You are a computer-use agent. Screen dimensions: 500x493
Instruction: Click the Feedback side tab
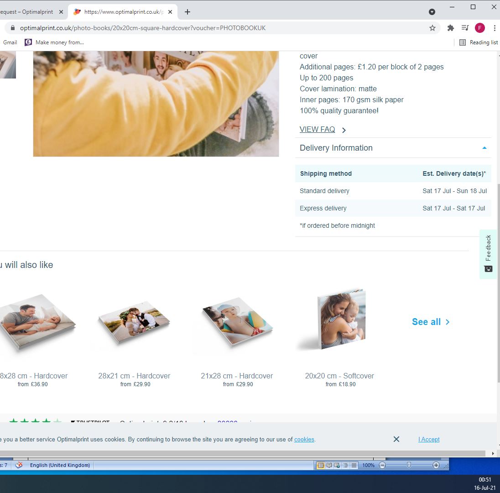point(488,254)
